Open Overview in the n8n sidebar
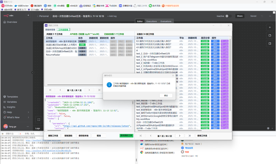The width and height of the screenshot is (276, 164). pos(10,22)
